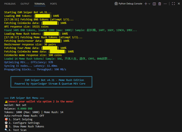Close the terminal panel
This screenshot has width=182, height=132.
179,4
